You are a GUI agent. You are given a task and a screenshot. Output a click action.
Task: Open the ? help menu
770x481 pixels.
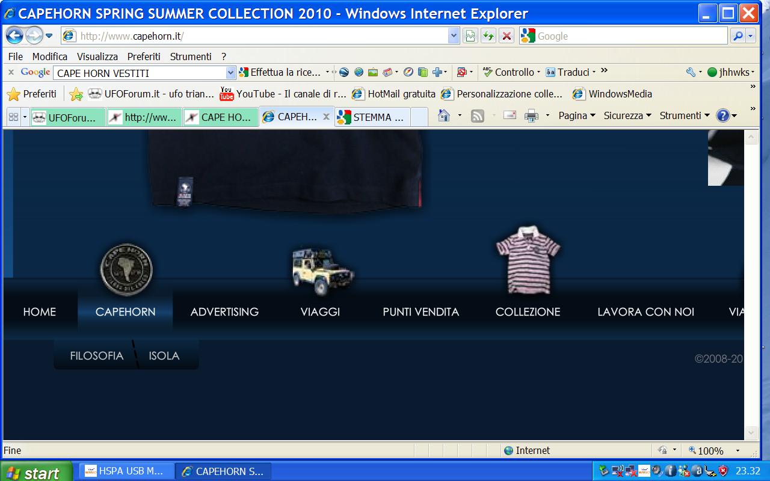224,57
